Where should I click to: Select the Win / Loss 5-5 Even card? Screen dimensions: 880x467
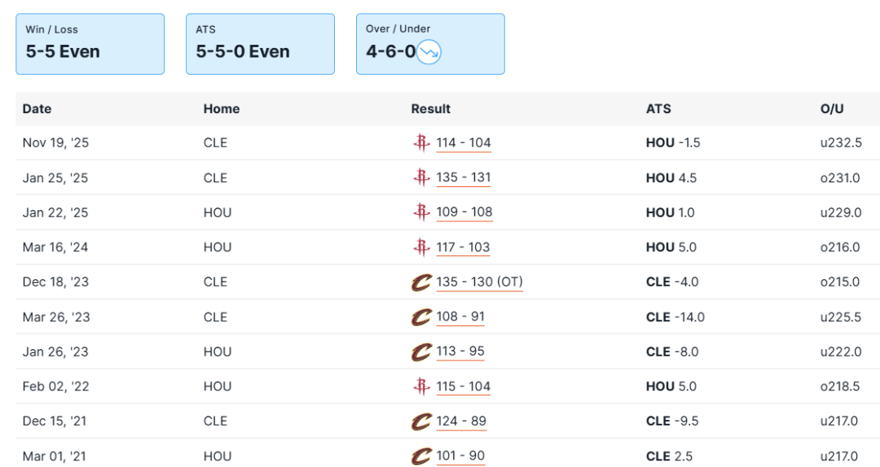click(x=90, y=44)
